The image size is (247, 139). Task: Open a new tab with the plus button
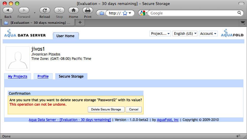click(x=80, y=23)
